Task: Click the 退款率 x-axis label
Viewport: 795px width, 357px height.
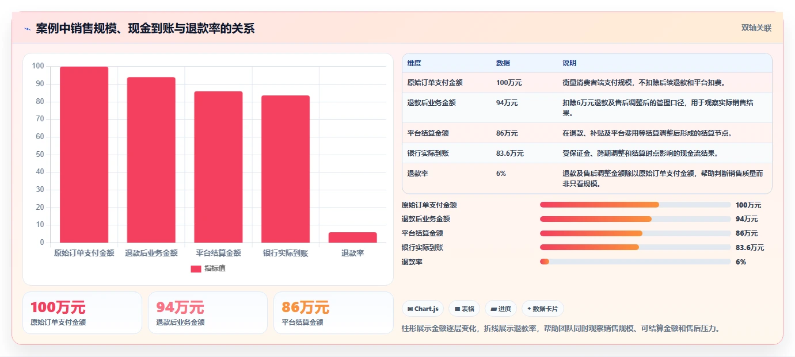Action: click(x=352, y=253)
